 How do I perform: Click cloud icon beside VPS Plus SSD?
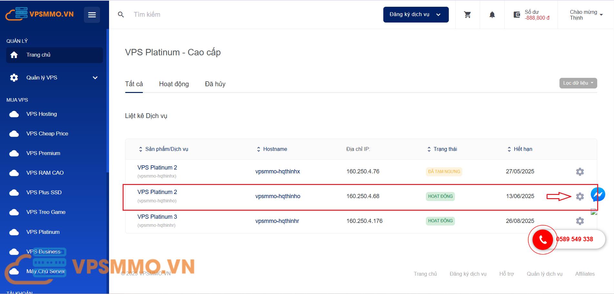click(x=14, y=192)
